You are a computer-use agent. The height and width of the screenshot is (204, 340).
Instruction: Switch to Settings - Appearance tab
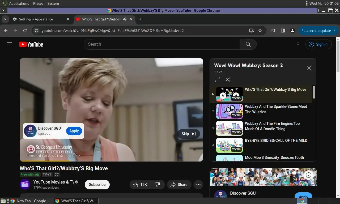pos(41,19)
